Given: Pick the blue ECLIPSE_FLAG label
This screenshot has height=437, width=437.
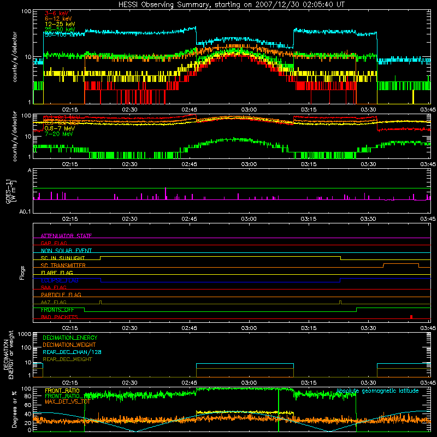Looking at the screenshot, I should click(60, 280).
